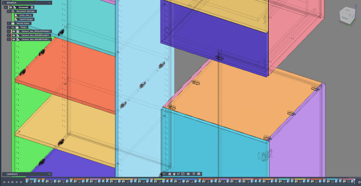Open the Zoom Window dropdown arrow

(185, 174)
